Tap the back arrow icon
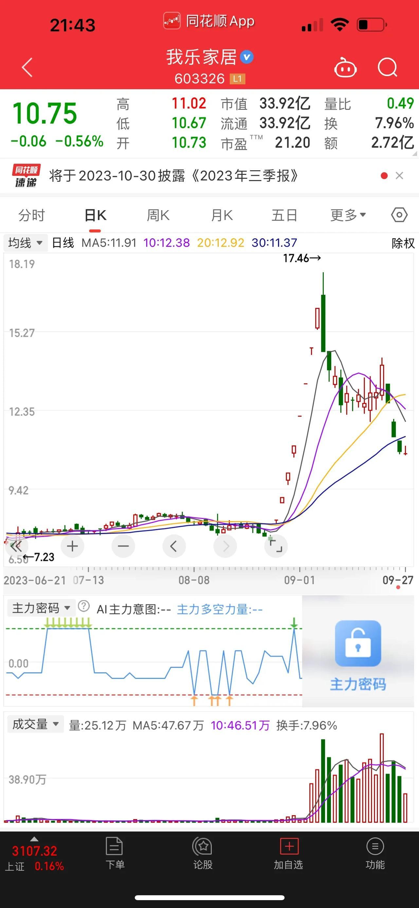Image resolution: width=419 pixels, height=908 pixels. coord(27,67)
